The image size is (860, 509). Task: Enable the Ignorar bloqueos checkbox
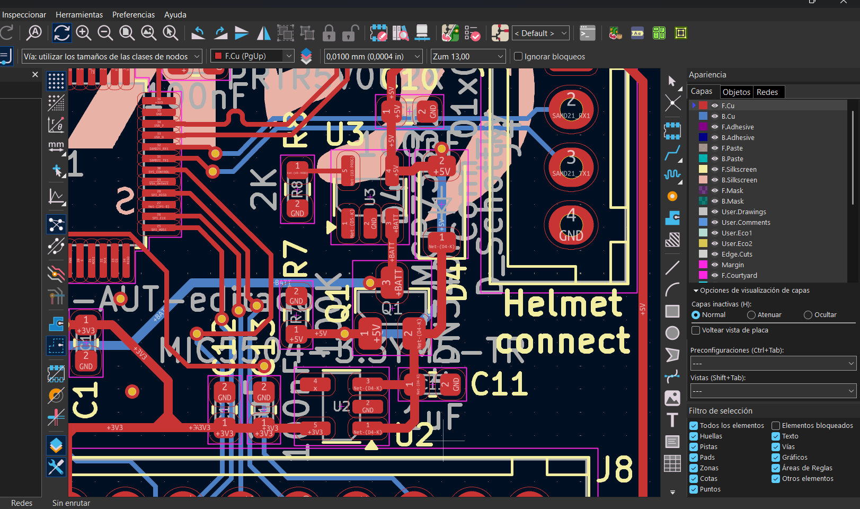(x=518, y=57)
